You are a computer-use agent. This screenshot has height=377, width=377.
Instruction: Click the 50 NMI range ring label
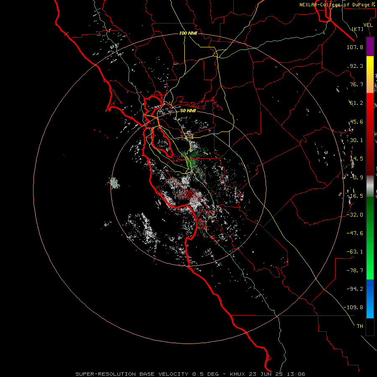click(x=188, y=111)
